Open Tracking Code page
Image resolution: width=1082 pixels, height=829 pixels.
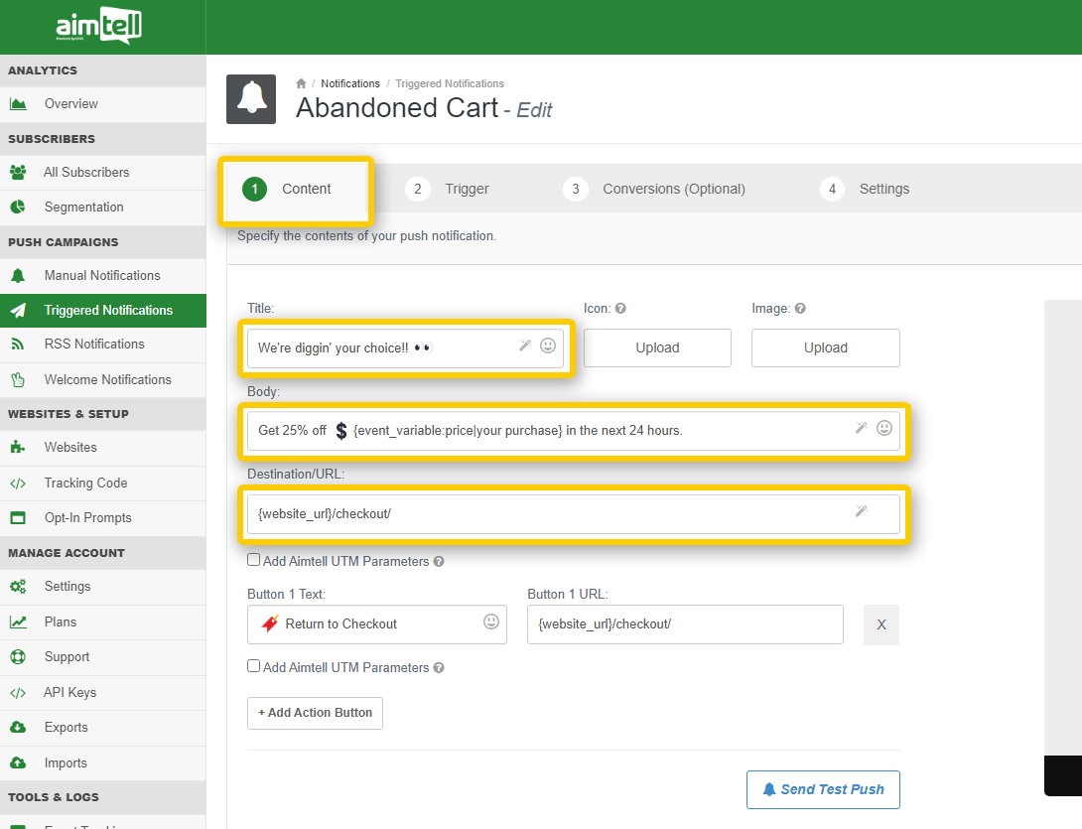(103, 484)
